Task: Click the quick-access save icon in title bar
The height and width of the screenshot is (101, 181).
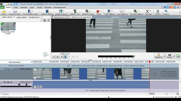Action: point(11,4)
